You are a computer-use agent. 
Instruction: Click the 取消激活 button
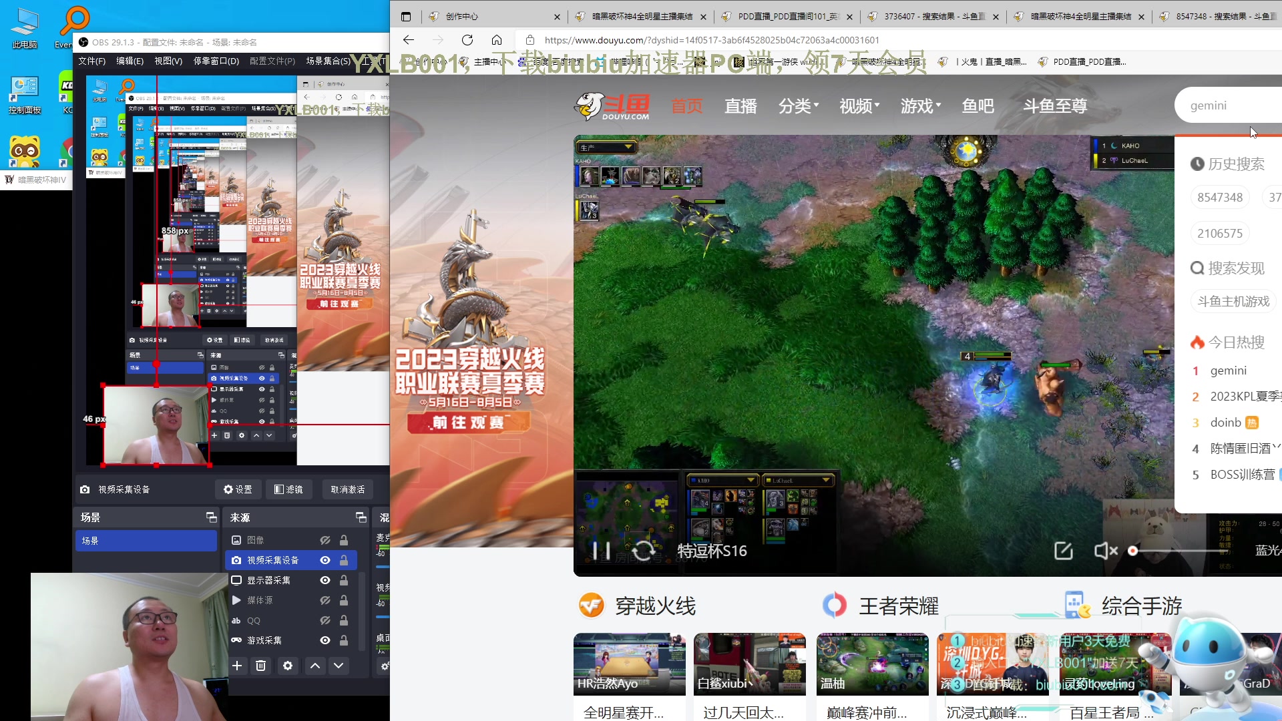point(348,489)
